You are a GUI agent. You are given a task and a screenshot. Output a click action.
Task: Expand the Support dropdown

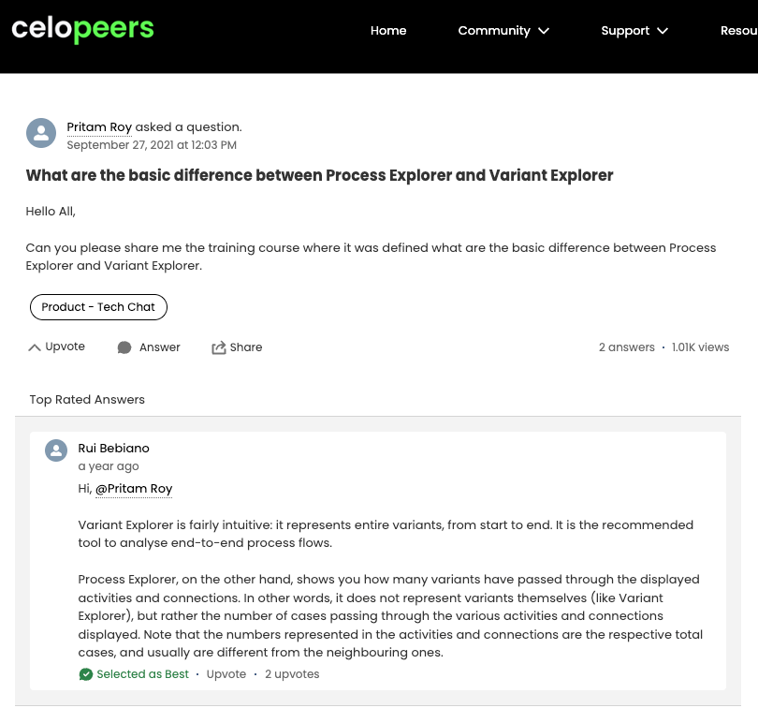(x=634, y=30)
